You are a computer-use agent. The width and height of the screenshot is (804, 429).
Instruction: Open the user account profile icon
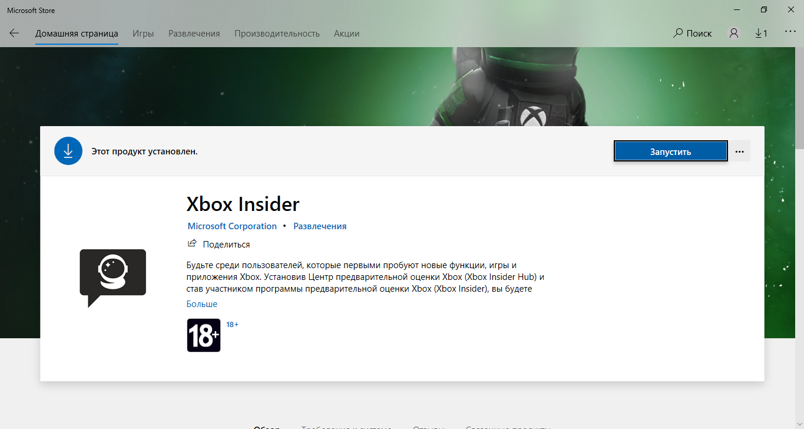(733, 34)
